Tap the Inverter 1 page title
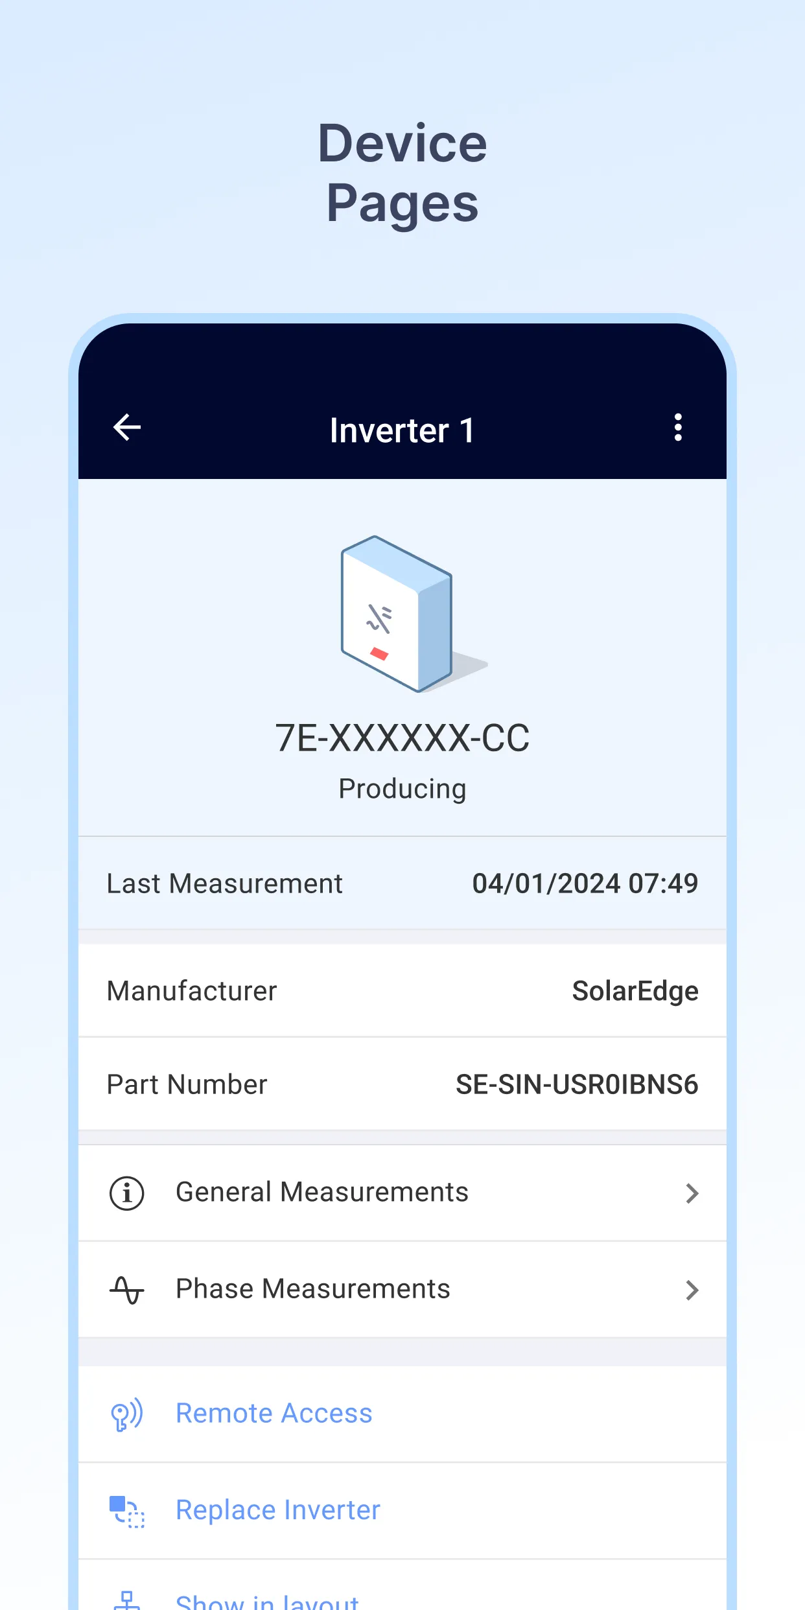 pyautogui.click(x=402, y=430)
